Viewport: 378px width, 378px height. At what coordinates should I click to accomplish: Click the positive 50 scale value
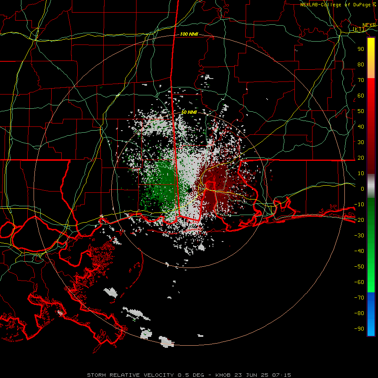pyautogui.click(x=361, y=111)
